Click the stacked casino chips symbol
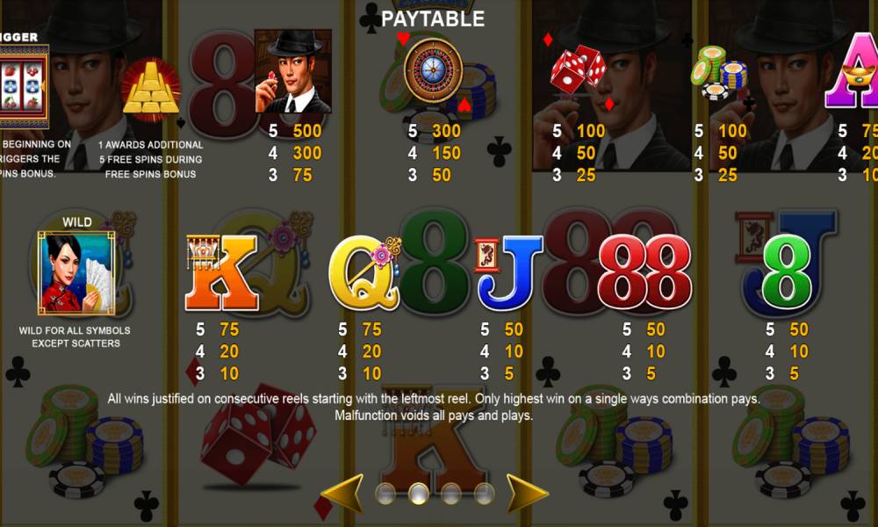Image resolution: width=878 pixels, height=527 pixels. point(719,73)
